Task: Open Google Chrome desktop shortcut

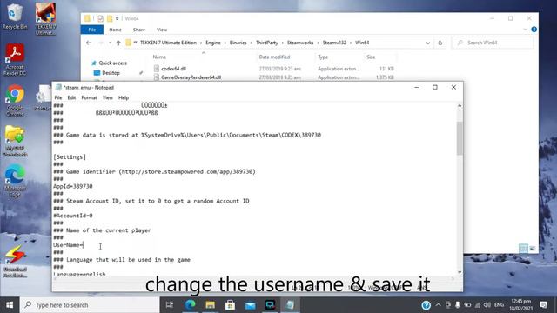Action: [x=15, y=101]
